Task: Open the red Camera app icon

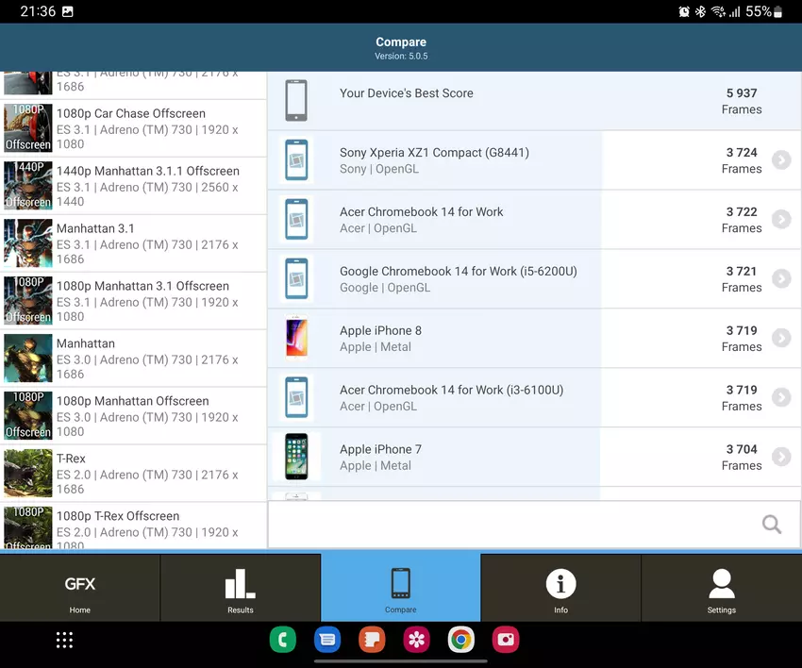Action: click(506, 641)
